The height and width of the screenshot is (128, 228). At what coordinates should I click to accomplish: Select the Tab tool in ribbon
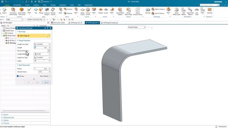36,11
